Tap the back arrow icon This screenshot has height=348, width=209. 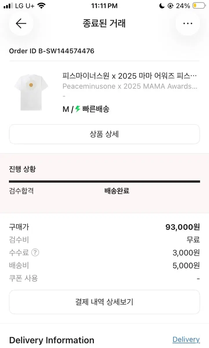point(21,23)
